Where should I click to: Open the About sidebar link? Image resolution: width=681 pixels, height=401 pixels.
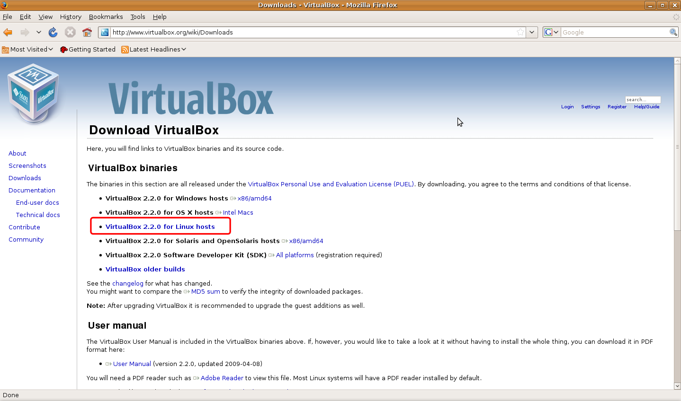pos(18,153)
